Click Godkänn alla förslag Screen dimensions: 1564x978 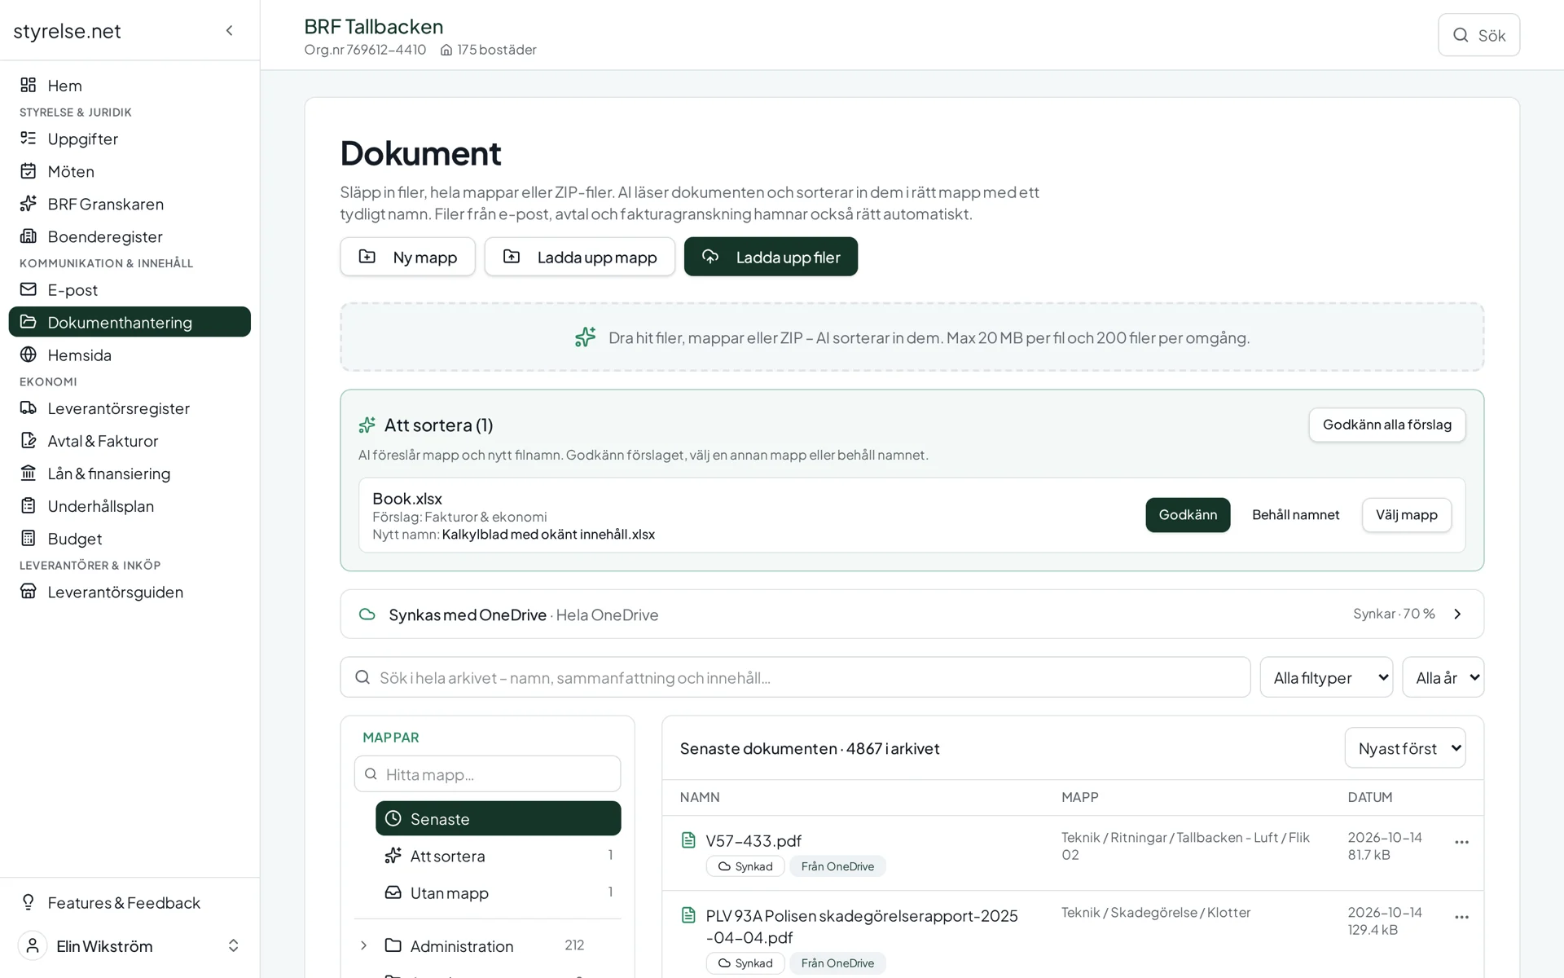click(1386, 425)
